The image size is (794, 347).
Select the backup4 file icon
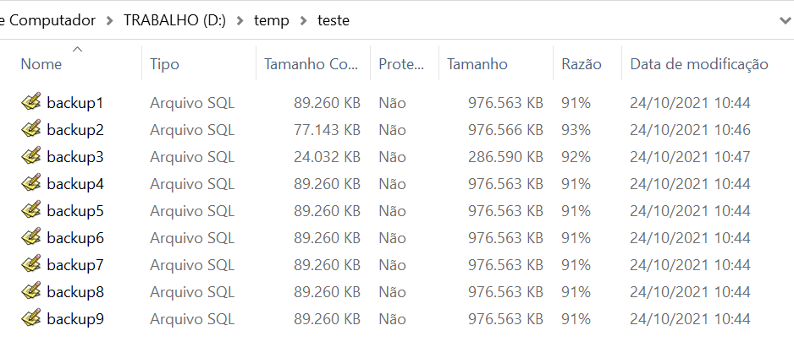click(31, 184)
